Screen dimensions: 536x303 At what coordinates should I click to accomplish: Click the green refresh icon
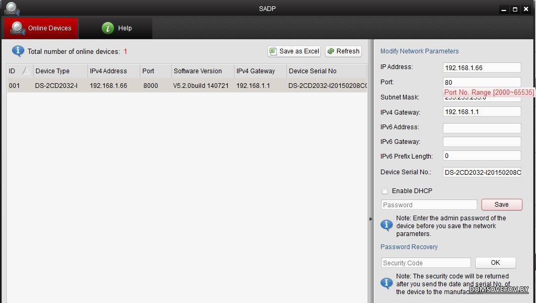(x=331, y=51)
